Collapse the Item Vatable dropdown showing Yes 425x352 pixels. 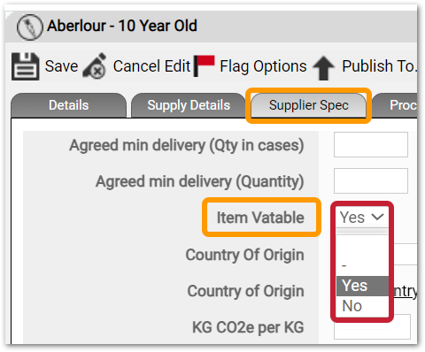click(x=362, y=218)
